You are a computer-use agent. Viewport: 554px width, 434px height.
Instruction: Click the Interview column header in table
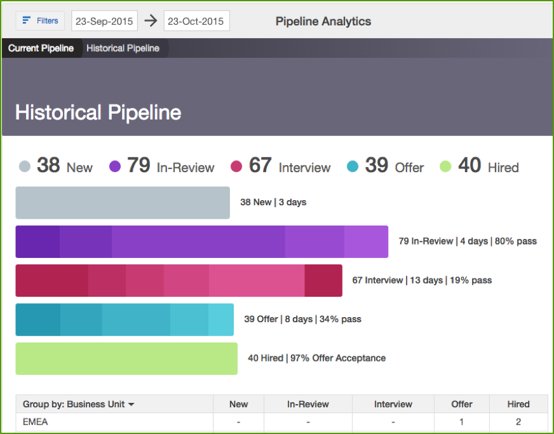coord(393,404)
